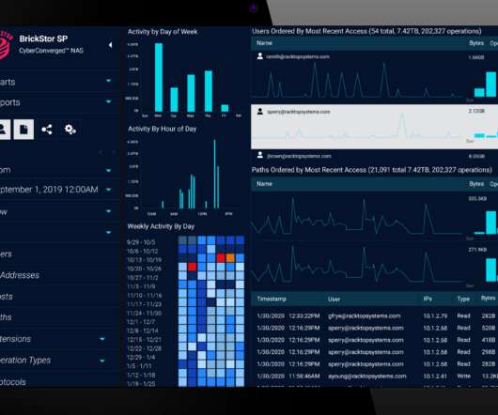The image size is (498, 415).
Task: Click the 12/15 - 12/21 week label
Action: (x=144, y=340)
